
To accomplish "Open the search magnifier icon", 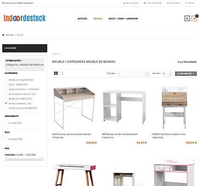I will click(187, 19).
